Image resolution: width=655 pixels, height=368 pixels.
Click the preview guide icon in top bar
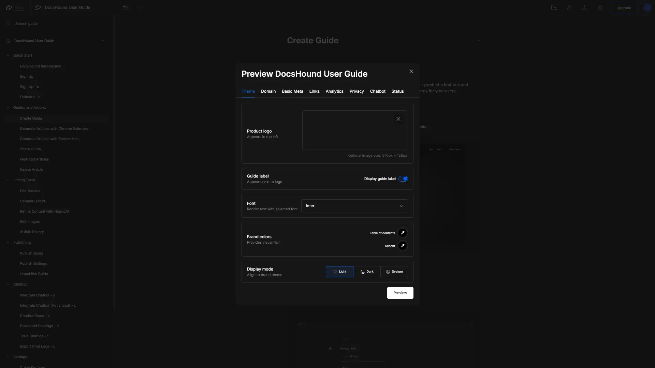click(554, 7)
